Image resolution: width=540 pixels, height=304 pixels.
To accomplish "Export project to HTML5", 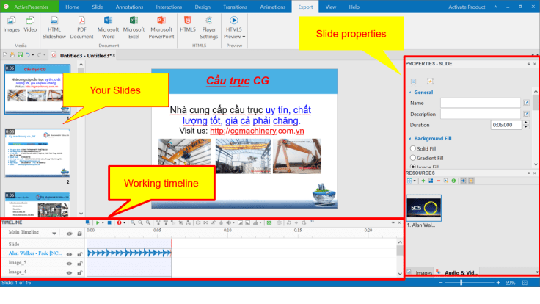I will [188, 24].
